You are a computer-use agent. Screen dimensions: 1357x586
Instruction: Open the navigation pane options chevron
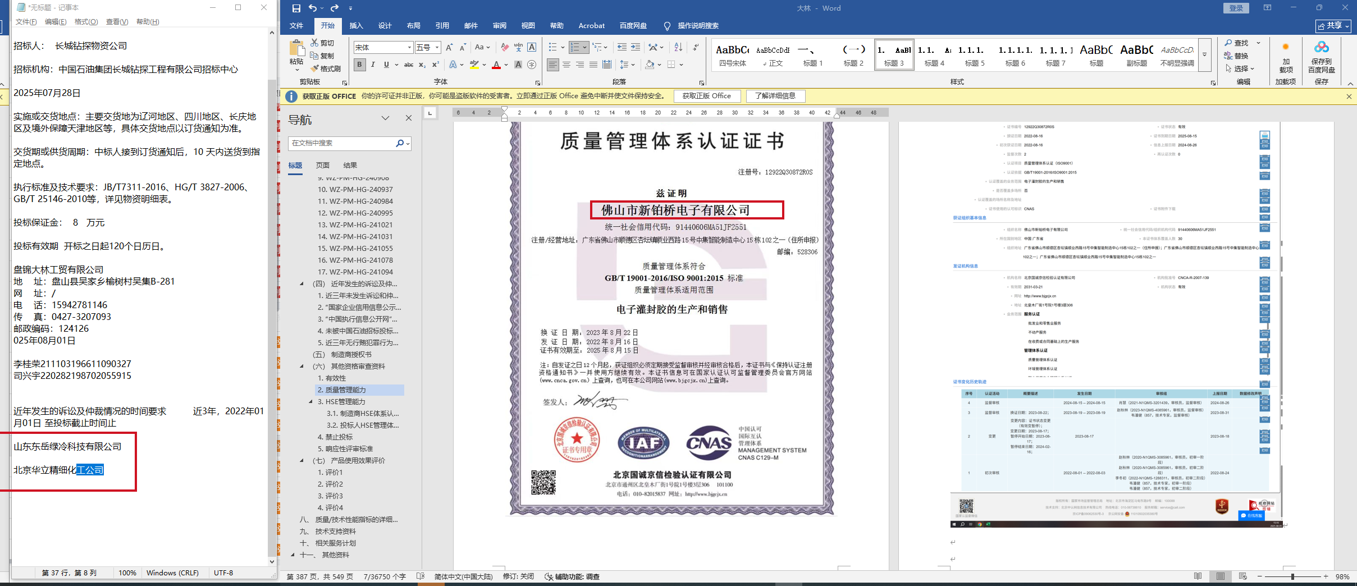[385, 118]
